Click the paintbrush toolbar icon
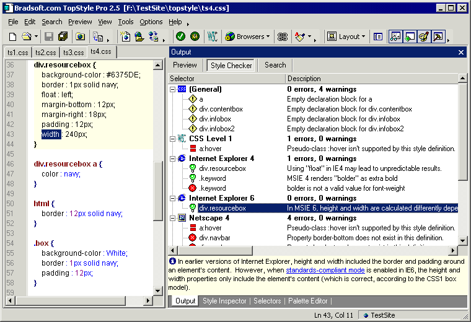471x322 pixels. pyautogui.click(x=300, y=37)
